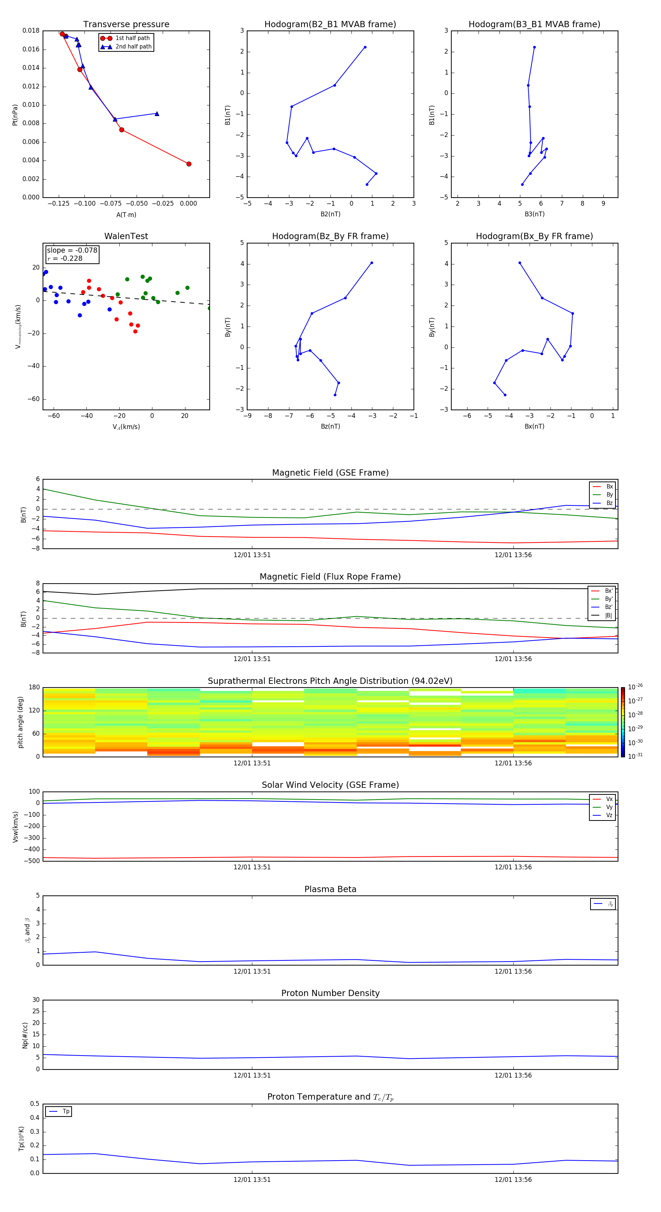661x1212 pixels.
Task: Click the pitch angle distribution colorbar
Action: (623, 722)
